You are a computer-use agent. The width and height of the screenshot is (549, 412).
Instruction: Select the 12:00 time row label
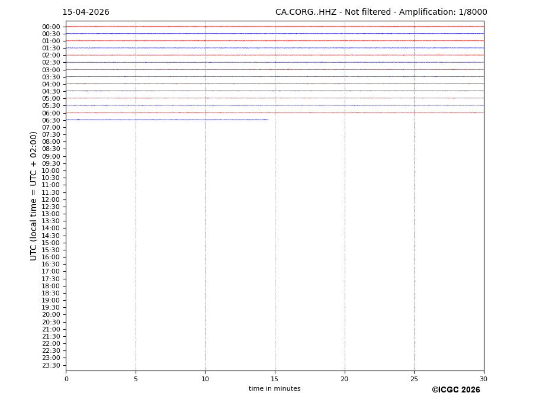51,199
